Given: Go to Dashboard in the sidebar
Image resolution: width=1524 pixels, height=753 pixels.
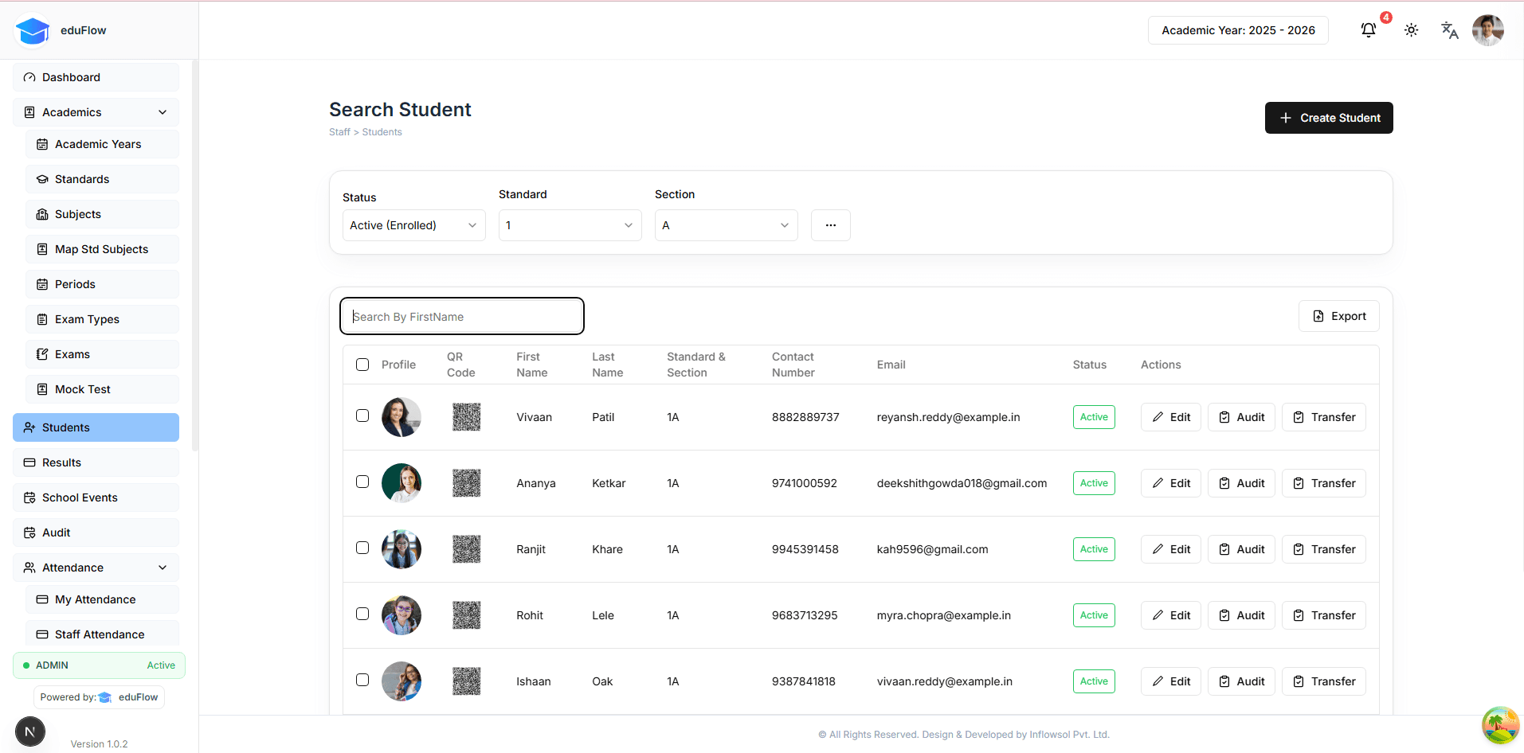Looking at the screenshot, I should [x=96, y=77].
